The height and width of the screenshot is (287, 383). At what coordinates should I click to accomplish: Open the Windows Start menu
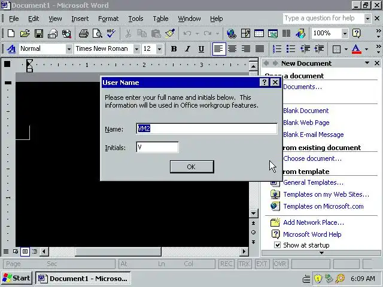[16, 278]
